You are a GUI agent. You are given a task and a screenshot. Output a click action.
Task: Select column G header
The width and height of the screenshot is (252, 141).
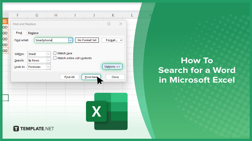point(37,15)
